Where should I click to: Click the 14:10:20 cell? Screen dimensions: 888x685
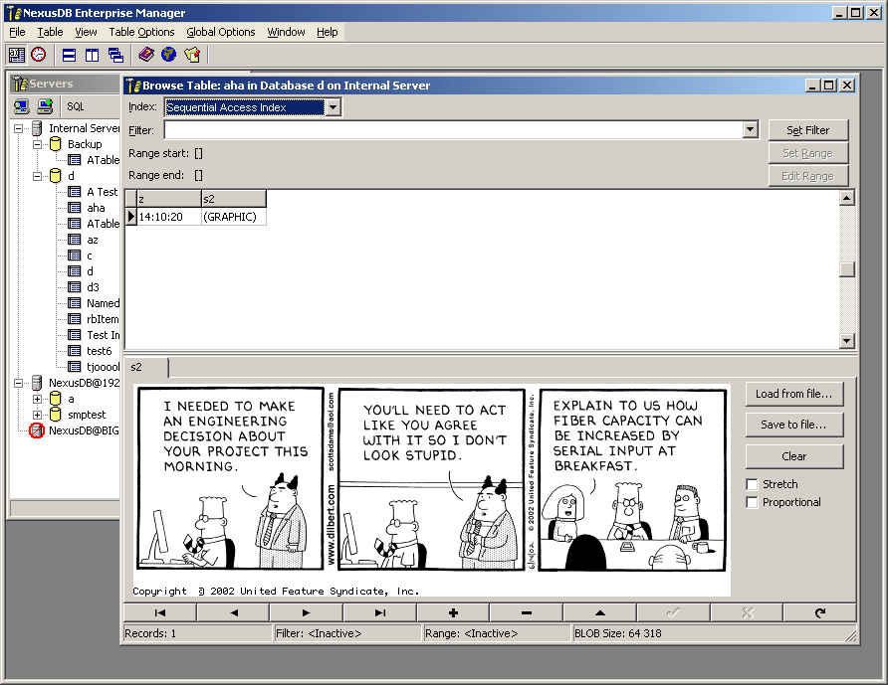tap(169, 217)
